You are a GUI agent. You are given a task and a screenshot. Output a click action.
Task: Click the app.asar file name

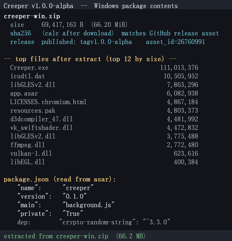(24, 93)
